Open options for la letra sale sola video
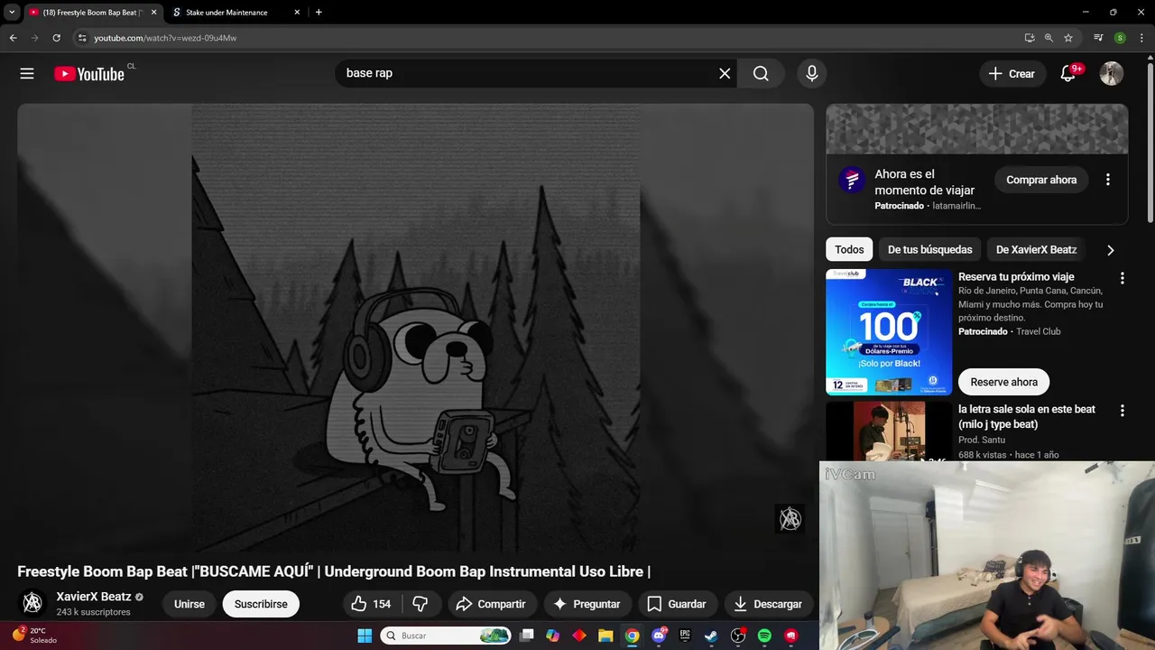 1123,411
